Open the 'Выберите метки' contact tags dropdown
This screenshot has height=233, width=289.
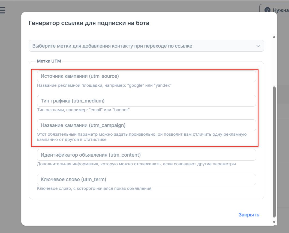point(146,46)
